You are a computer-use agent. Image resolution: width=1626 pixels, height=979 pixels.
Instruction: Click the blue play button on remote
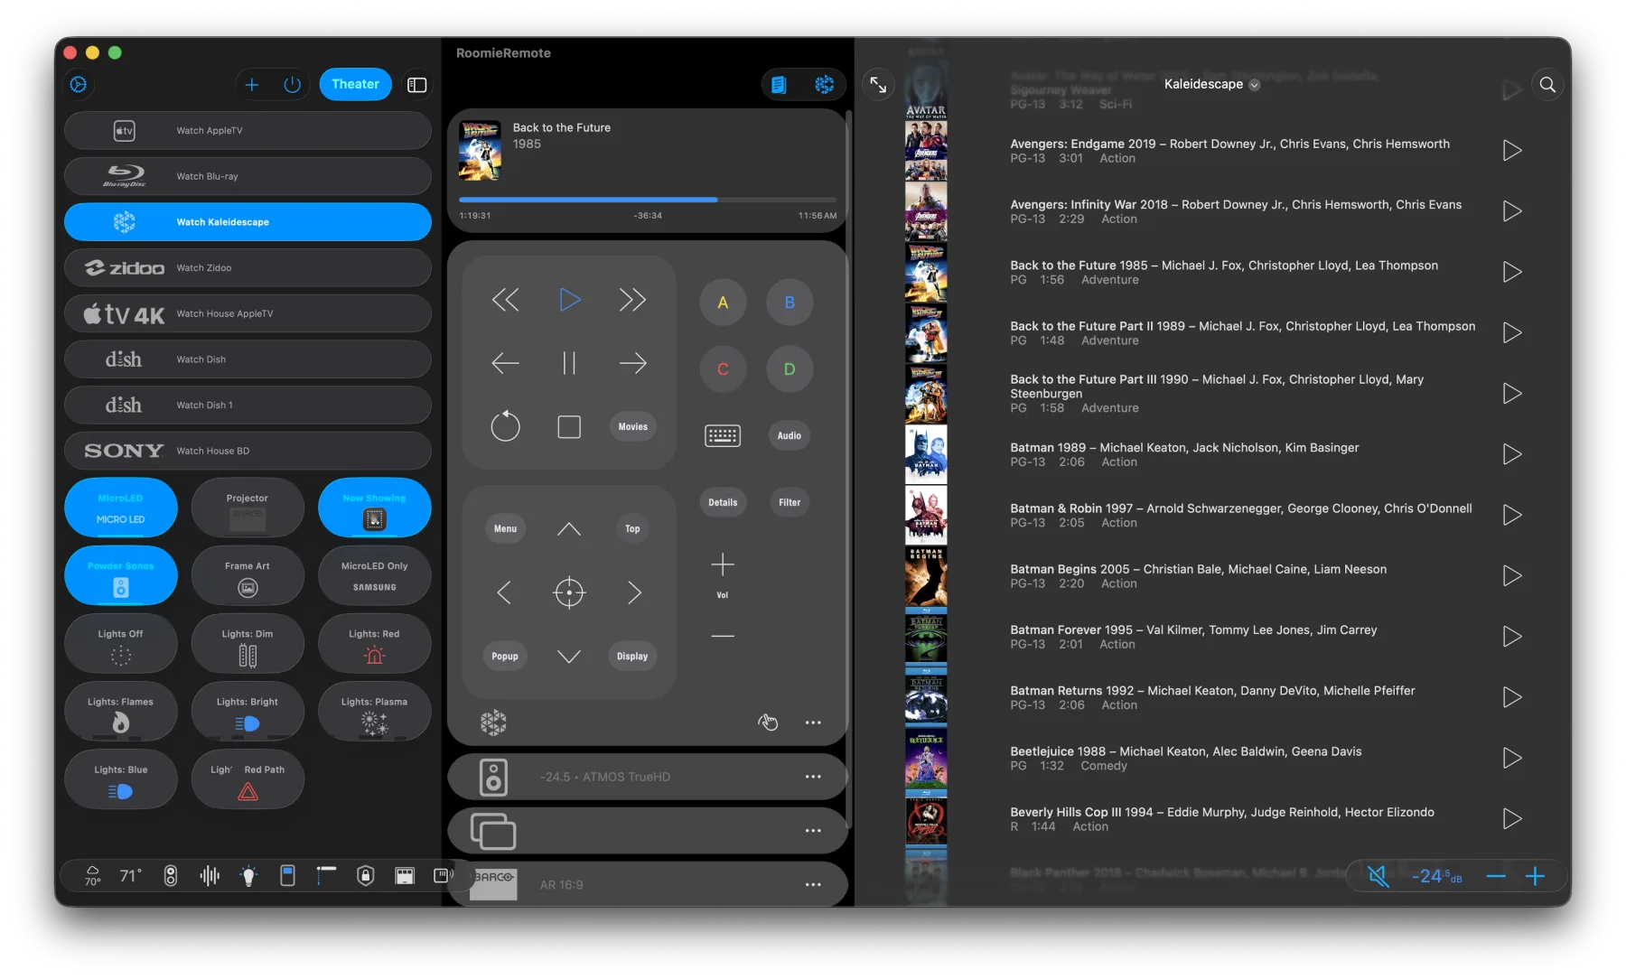coord(569,300)
